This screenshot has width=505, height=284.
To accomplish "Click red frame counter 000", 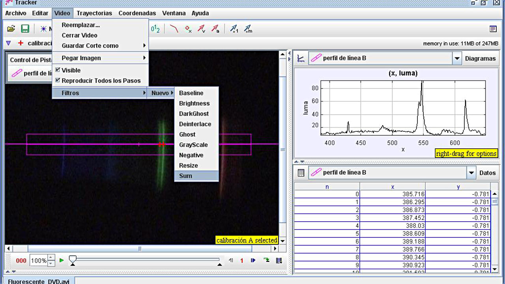I will 21,261.
